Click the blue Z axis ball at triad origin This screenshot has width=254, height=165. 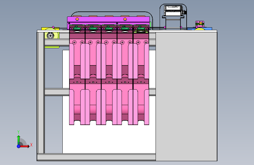[x=18, y=146]
